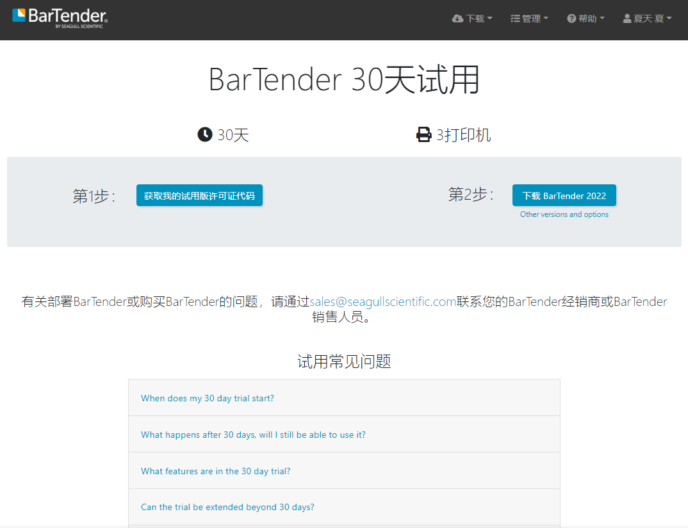Open the 夏天 夏 account menu
This screenshot has width=688, height=528.
(x=647, y=19)
